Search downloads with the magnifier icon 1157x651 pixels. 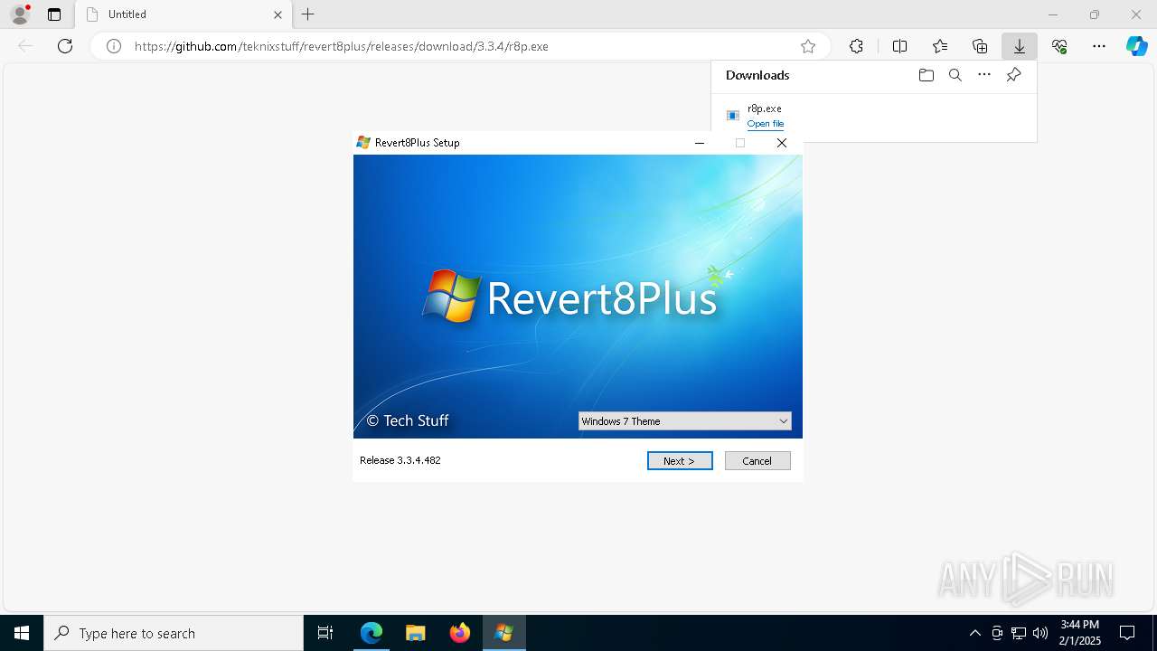click(x=955, y=75)
